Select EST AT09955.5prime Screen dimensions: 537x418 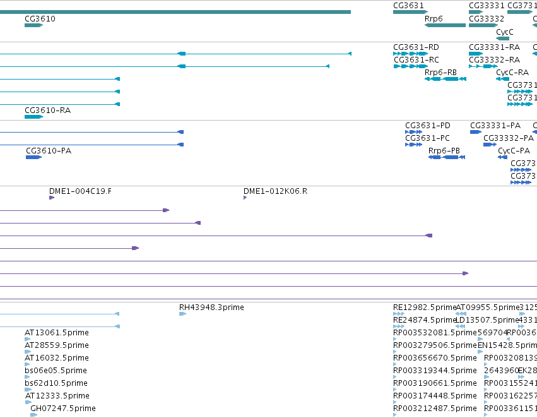coord(488,308)
